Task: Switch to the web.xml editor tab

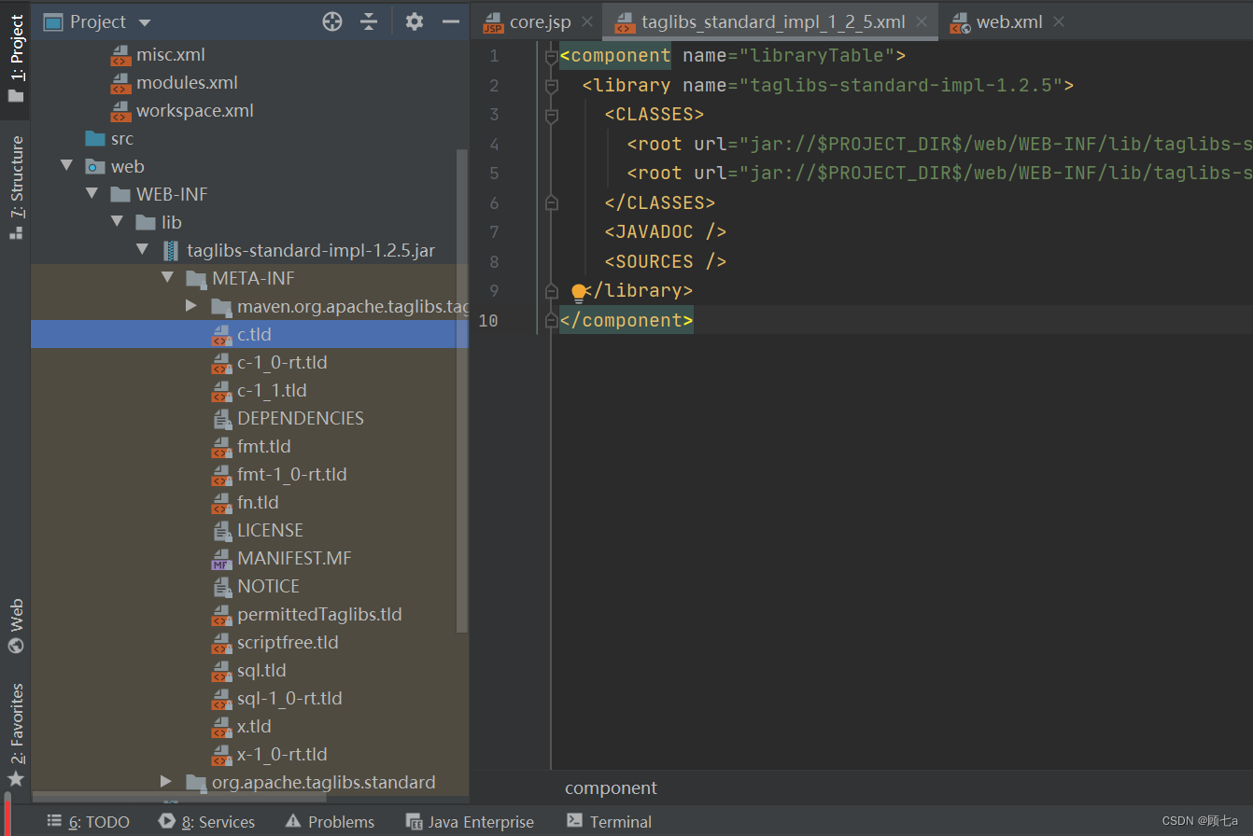Action: (1008, 21)
